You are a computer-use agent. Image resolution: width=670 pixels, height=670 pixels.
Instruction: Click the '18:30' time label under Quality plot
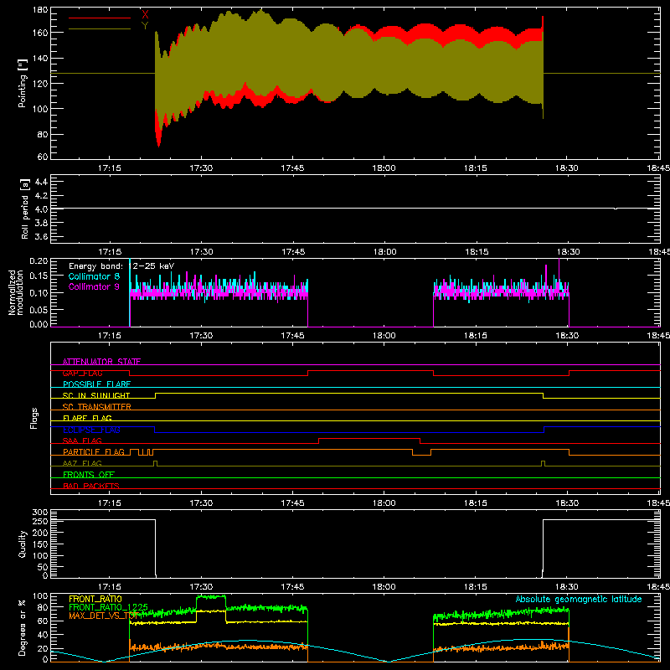pyautogui.click(x=567, y=587)
